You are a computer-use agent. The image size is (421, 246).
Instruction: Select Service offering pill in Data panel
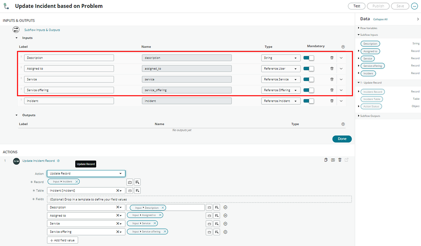tap(372, 66)
